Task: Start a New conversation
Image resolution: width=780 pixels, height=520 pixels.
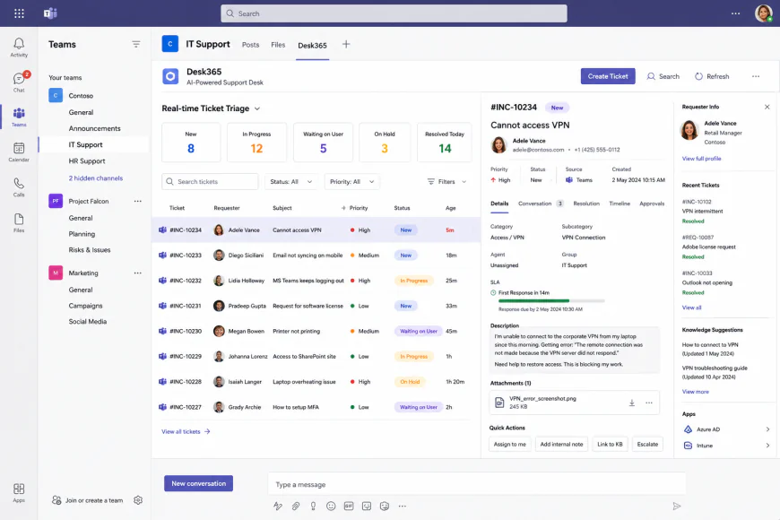Action: coord(198,483)
